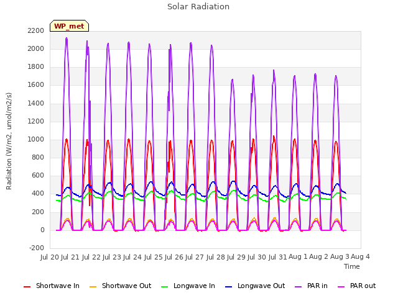Click the Aug 2 x-axis tick label

click(319, 257)
